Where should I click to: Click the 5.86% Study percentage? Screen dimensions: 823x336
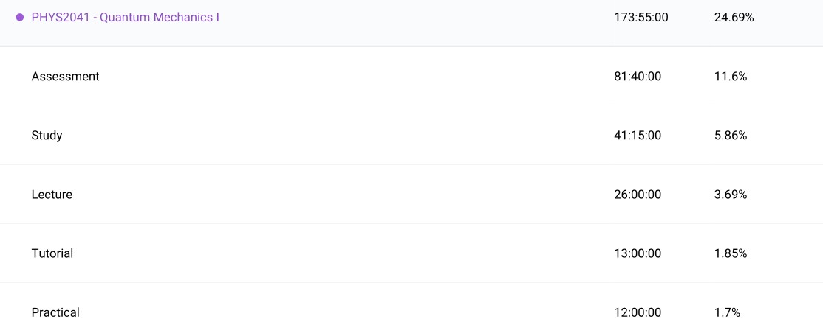pyautogui.click(x=731, y=136)
